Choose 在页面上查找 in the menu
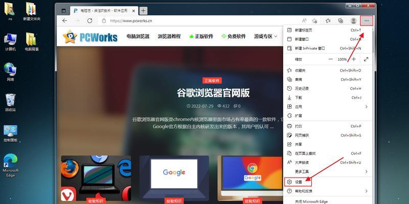The height and width of the screenshot is (204, 409). (328, 154)
